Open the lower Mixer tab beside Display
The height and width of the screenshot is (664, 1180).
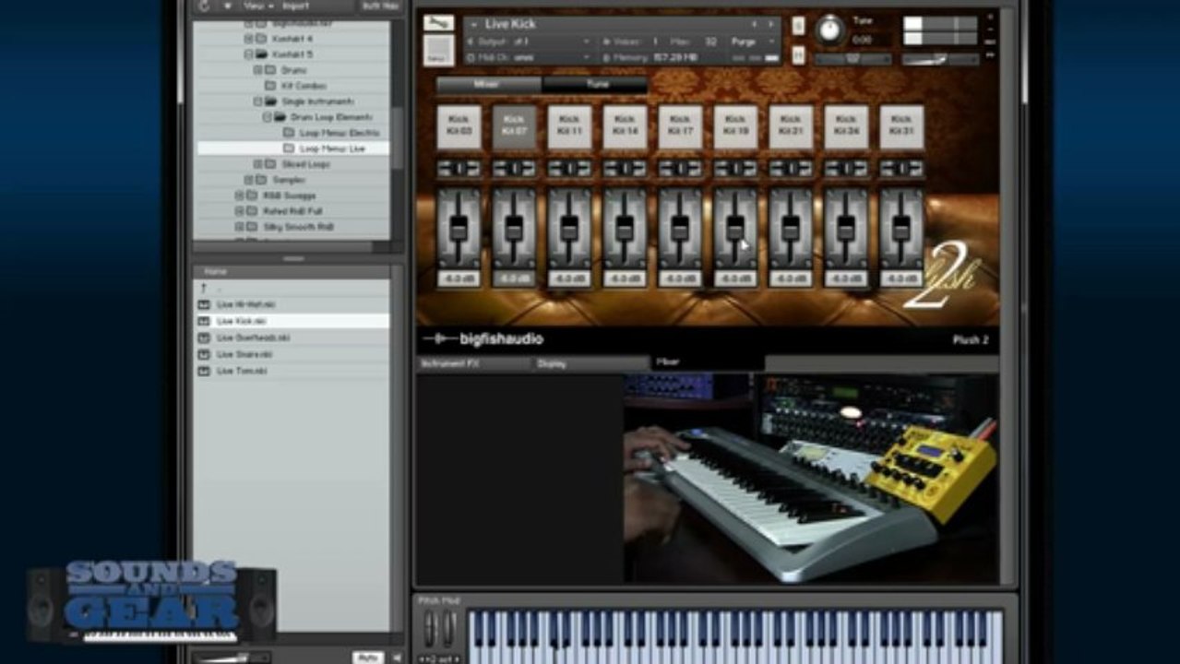[708, 363]
